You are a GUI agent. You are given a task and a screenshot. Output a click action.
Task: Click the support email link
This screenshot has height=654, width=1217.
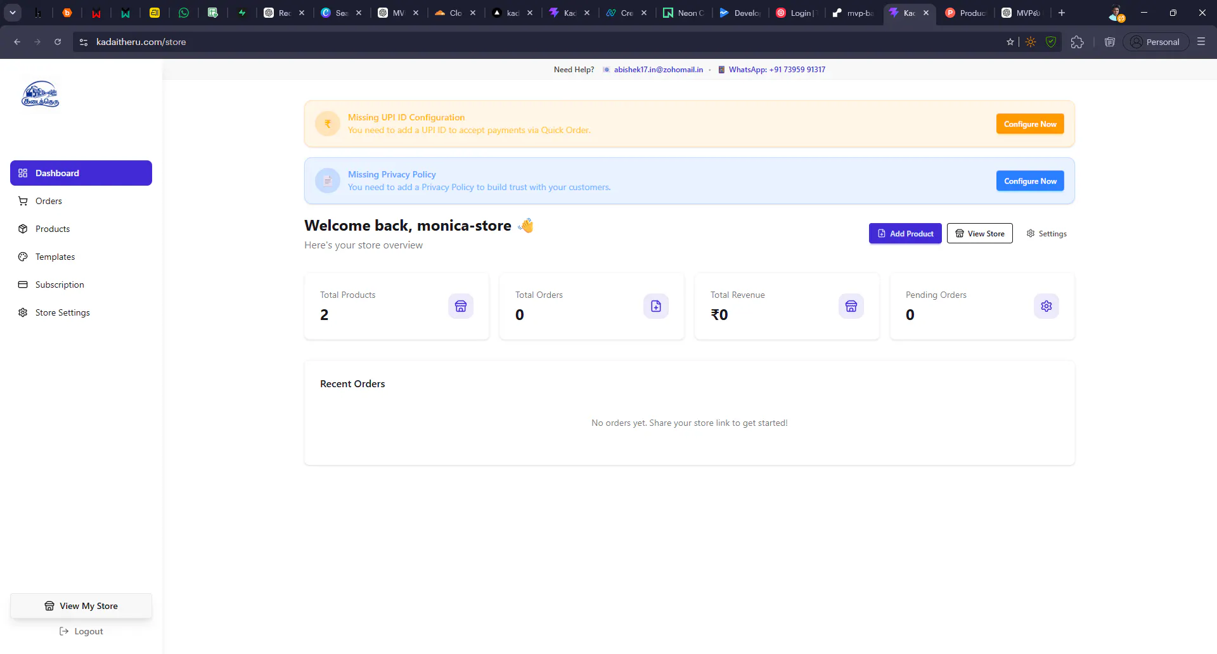click(658, 70)
